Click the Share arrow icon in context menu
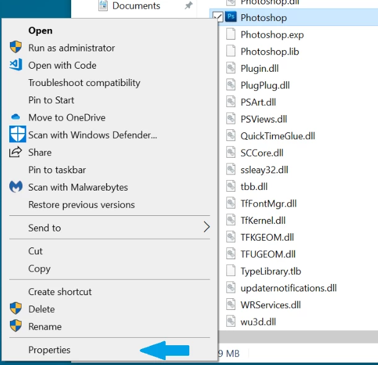 (15, 152)
